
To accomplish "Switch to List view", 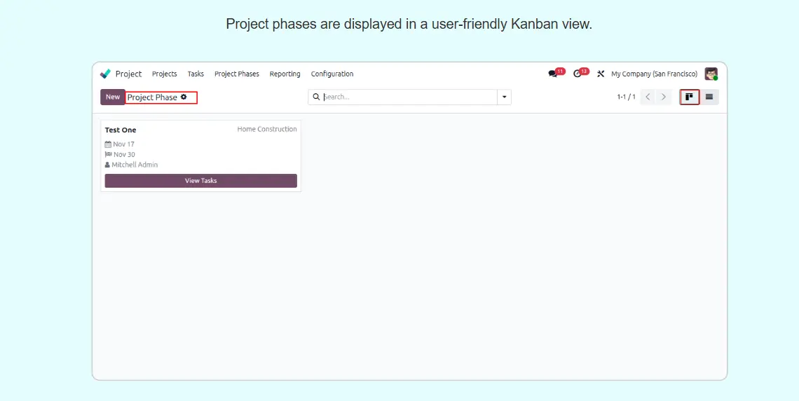I will 709,97.
